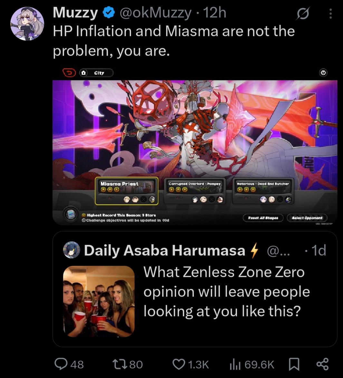Tap the verified badge next to Muzzy
Image resolution: width=343 pixels, height=378 pixels.
coord(109,13)
